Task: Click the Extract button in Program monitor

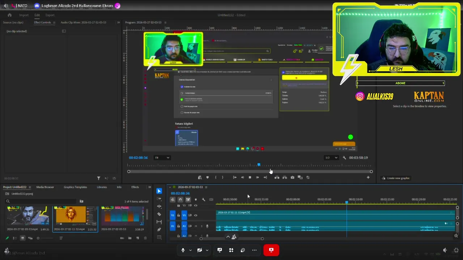Action: click(285, 177)
